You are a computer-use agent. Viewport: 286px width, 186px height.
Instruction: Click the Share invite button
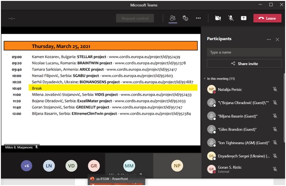point(244,64)
